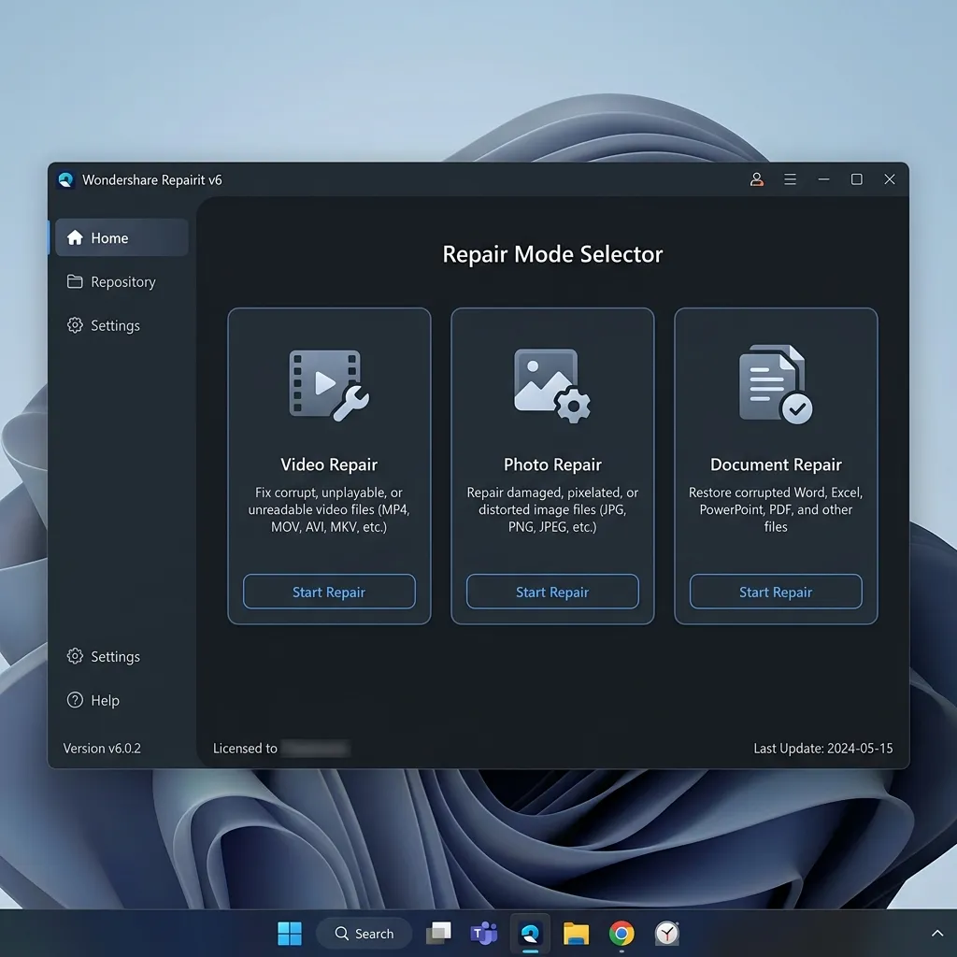957x957 pixels.
Task: Start Repair under Photo Repair
Action: (552, 592)
